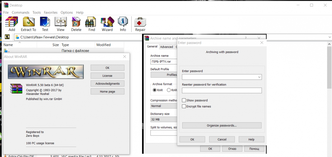This screenshot has height=157, width=332.
Task: Select the RAR archive format radio
Action: click(154, 90)
